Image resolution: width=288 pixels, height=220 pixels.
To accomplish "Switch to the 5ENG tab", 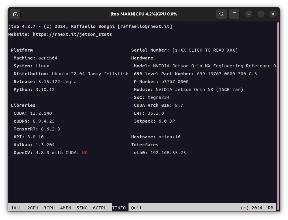I will pyautogui.click(x=82, y=208).
